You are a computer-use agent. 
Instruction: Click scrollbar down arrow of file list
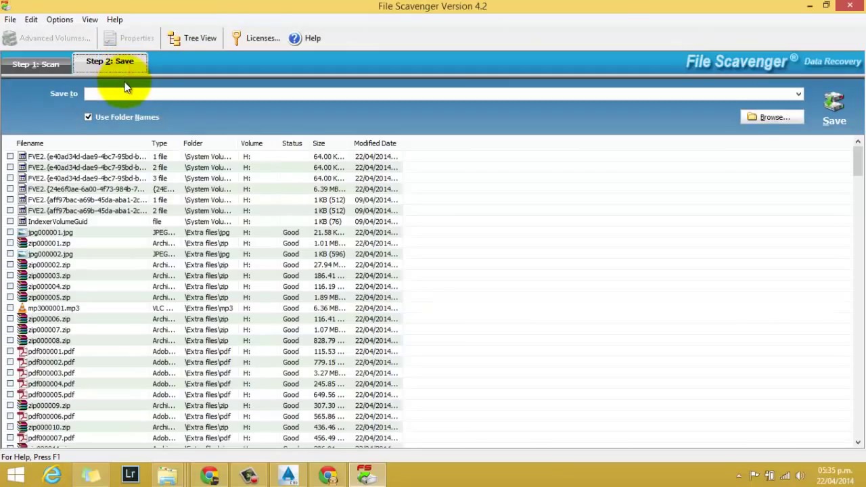click(x=858, y=442)
